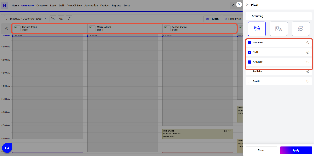
Task: Open the HIIT Boxing class event
Action: [x=197, y=134]
